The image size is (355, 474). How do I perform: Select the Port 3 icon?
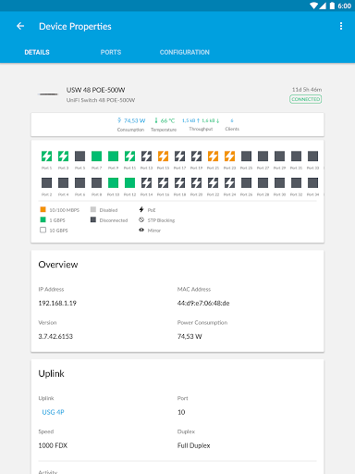coord(63,156)
